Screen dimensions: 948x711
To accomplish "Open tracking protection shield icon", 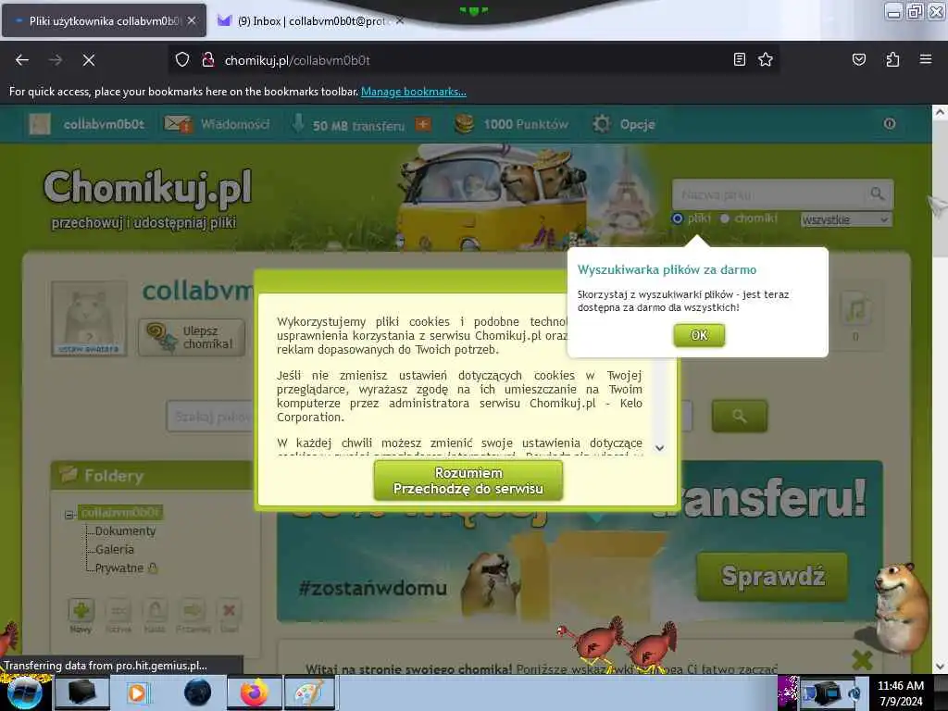I will pos(182,59).
